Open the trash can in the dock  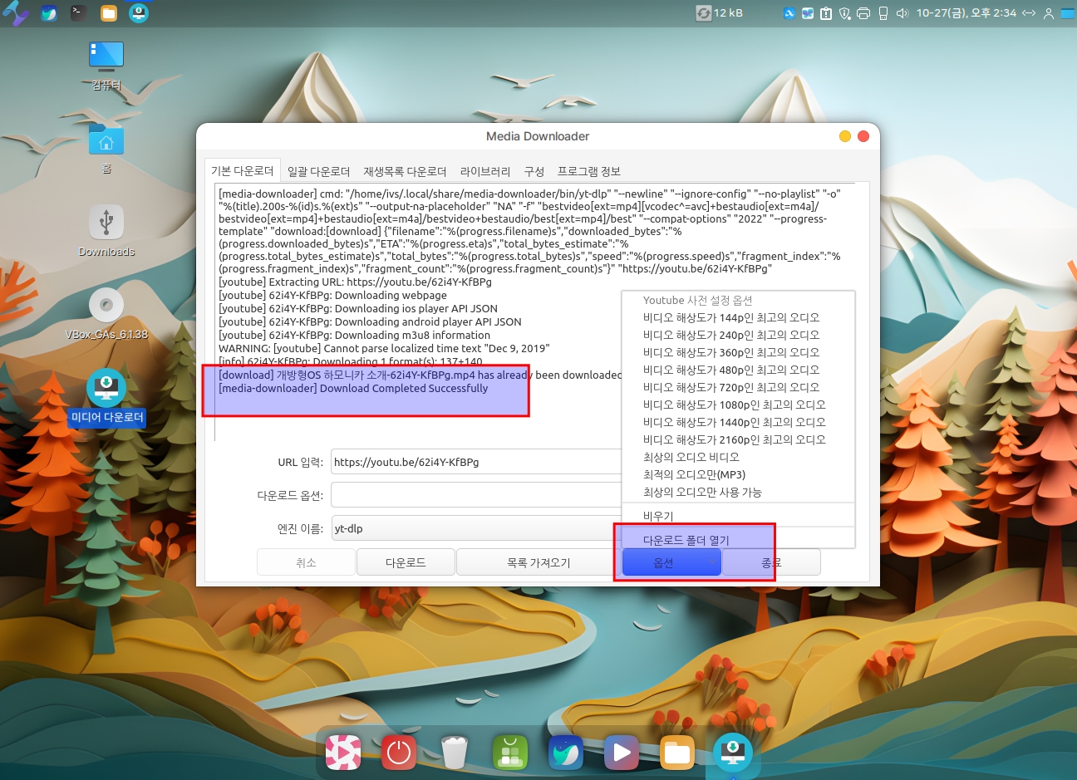(455, 753)
